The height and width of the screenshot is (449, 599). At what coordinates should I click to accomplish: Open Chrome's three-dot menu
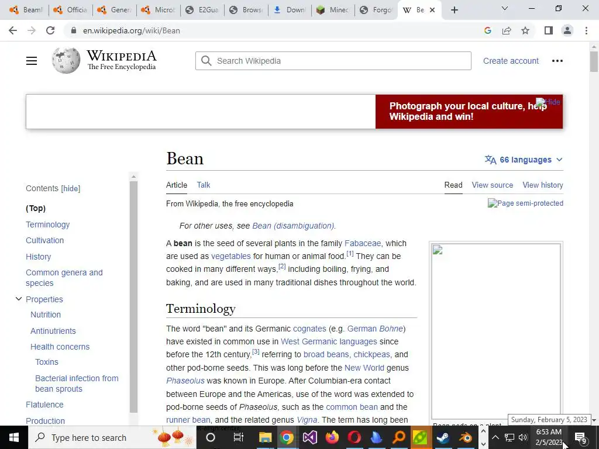click(x=586, y=30)
